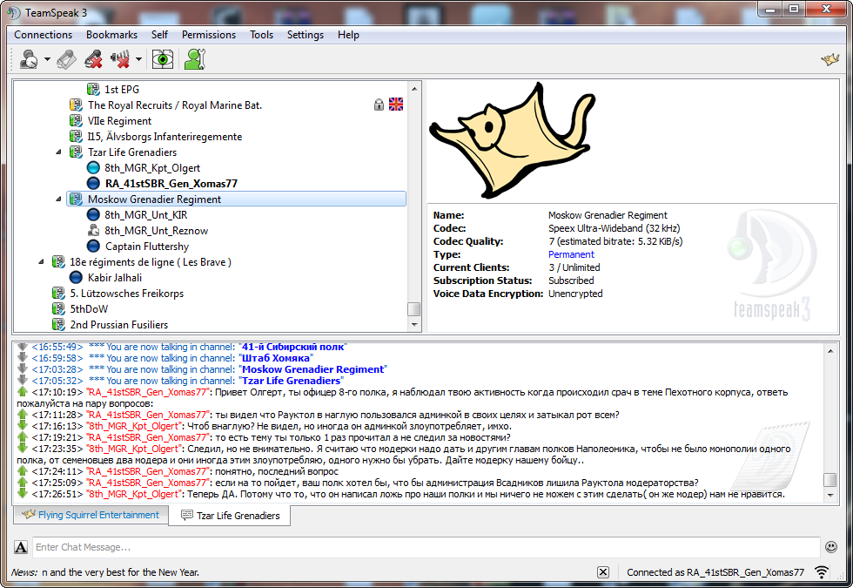Screen dimensions: 853x588
Task: Open the Self menu
Action: point(159,35)
